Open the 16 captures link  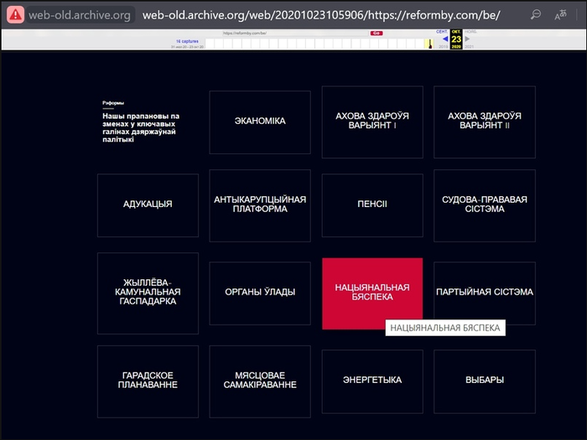point(187,40)
